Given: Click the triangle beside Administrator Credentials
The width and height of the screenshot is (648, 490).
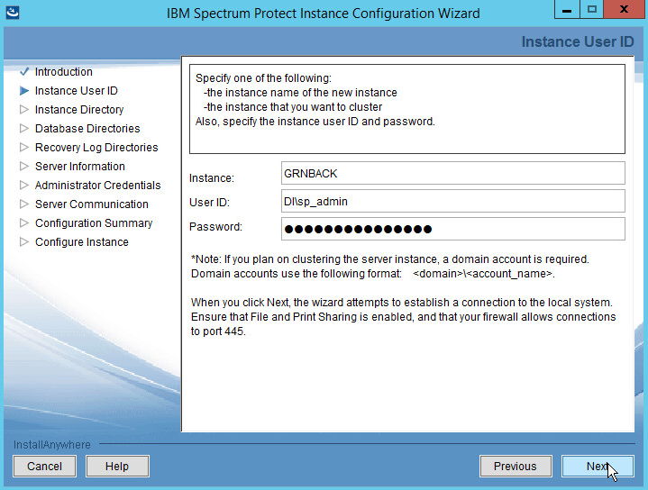Looking at the screenshot, I should (24, 186).
